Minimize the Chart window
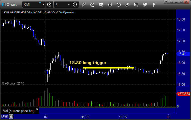This screenshot has height=120, width=191. pyautogui.click(x=176, y=2)
